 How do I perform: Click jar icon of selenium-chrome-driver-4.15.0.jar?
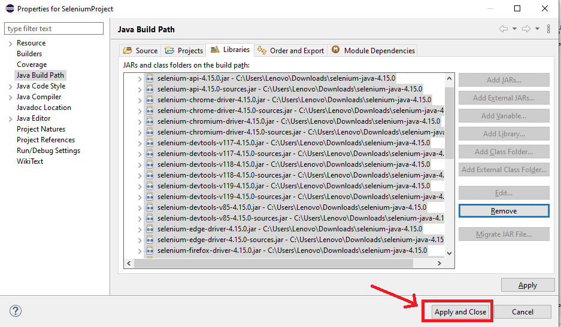tap(150, 100)
